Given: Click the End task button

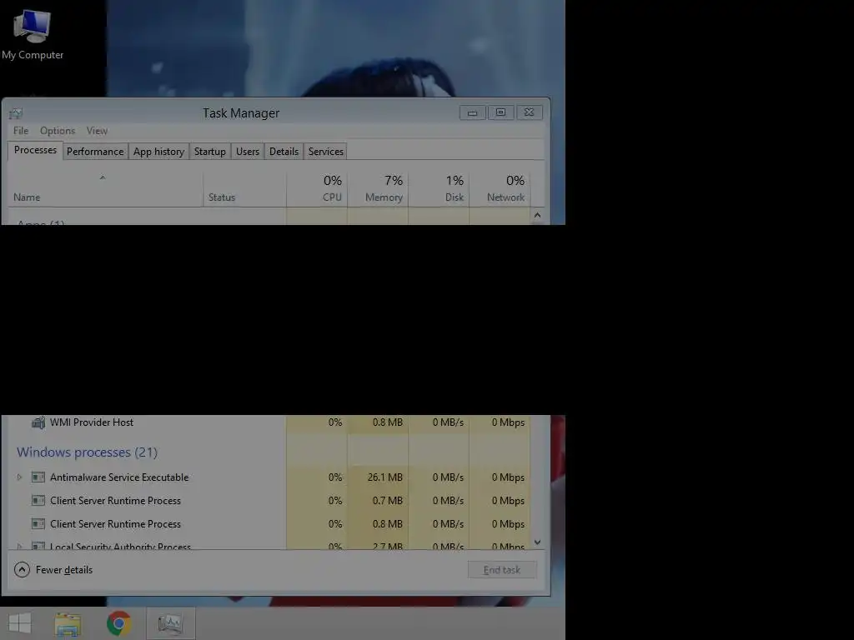Looking at the screenshot, I should pos(502,570).
